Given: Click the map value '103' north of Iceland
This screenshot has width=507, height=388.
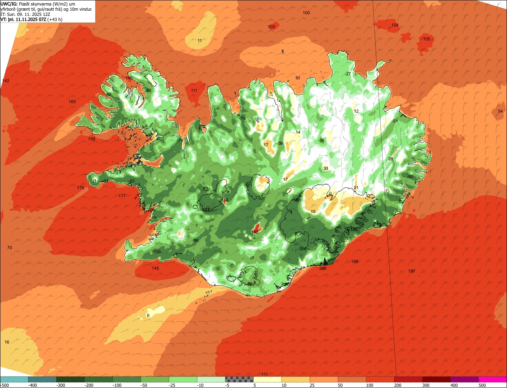Looking at the screenshot, I should coord(271,27).
